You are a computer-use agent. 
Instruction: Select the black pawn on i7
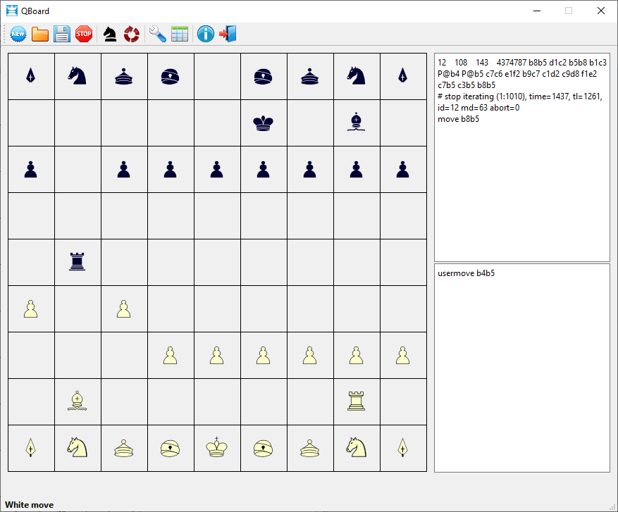(x=403, y=170)
